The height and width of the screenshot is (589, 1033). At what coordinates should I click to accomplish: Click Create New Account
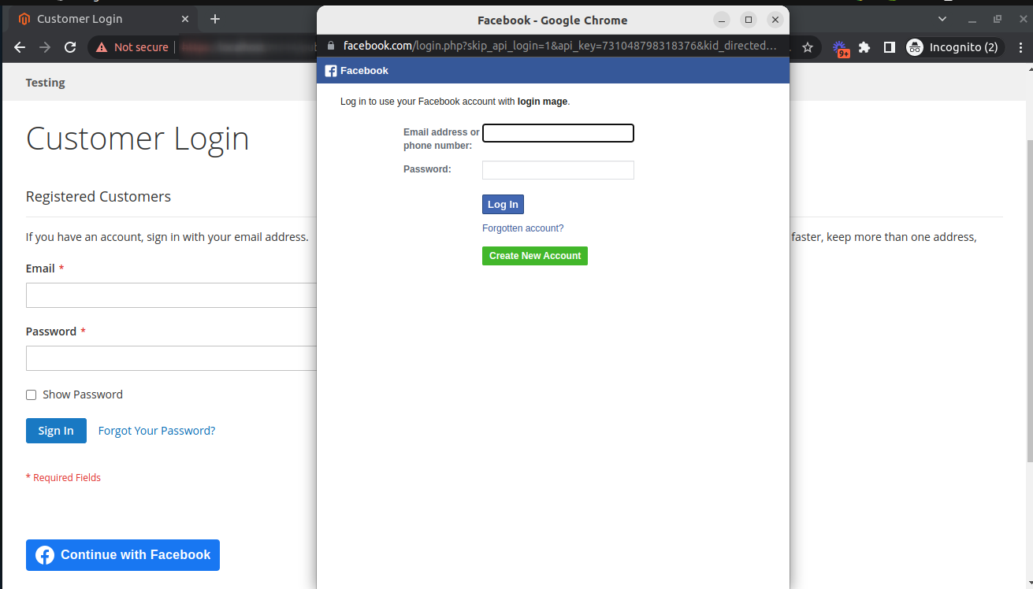pos(534,255)
